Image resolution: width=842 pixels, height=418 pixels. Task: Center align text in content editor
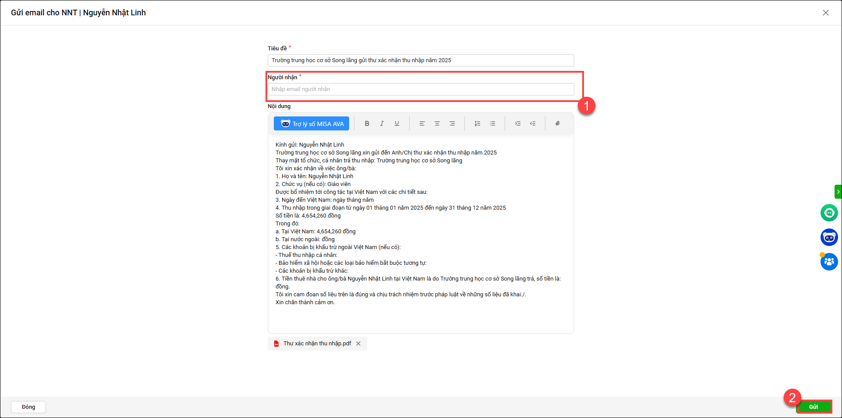point(437,123)
